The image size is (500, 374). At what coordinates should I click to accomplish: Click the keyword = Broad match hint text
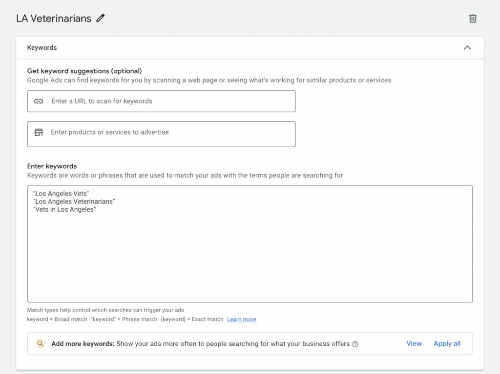click(x=57, y=319)
